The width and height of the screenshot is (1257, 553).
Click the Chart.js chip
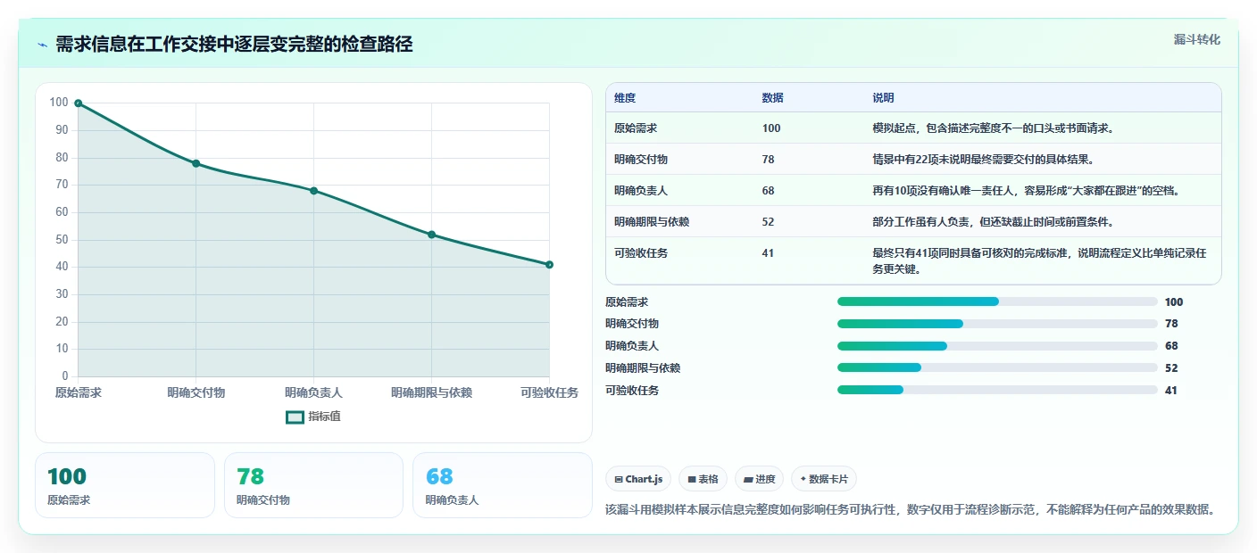click(x=638, y=479)
